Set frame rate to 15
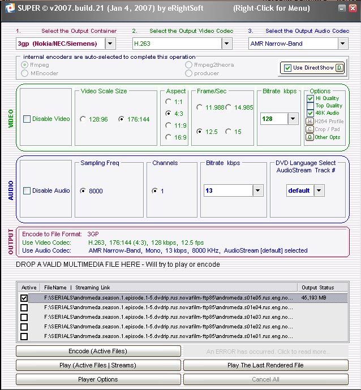 [x=228, y=131]
